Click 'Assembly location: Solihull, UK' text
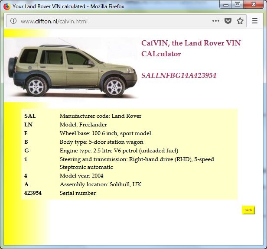 (101, 184)
